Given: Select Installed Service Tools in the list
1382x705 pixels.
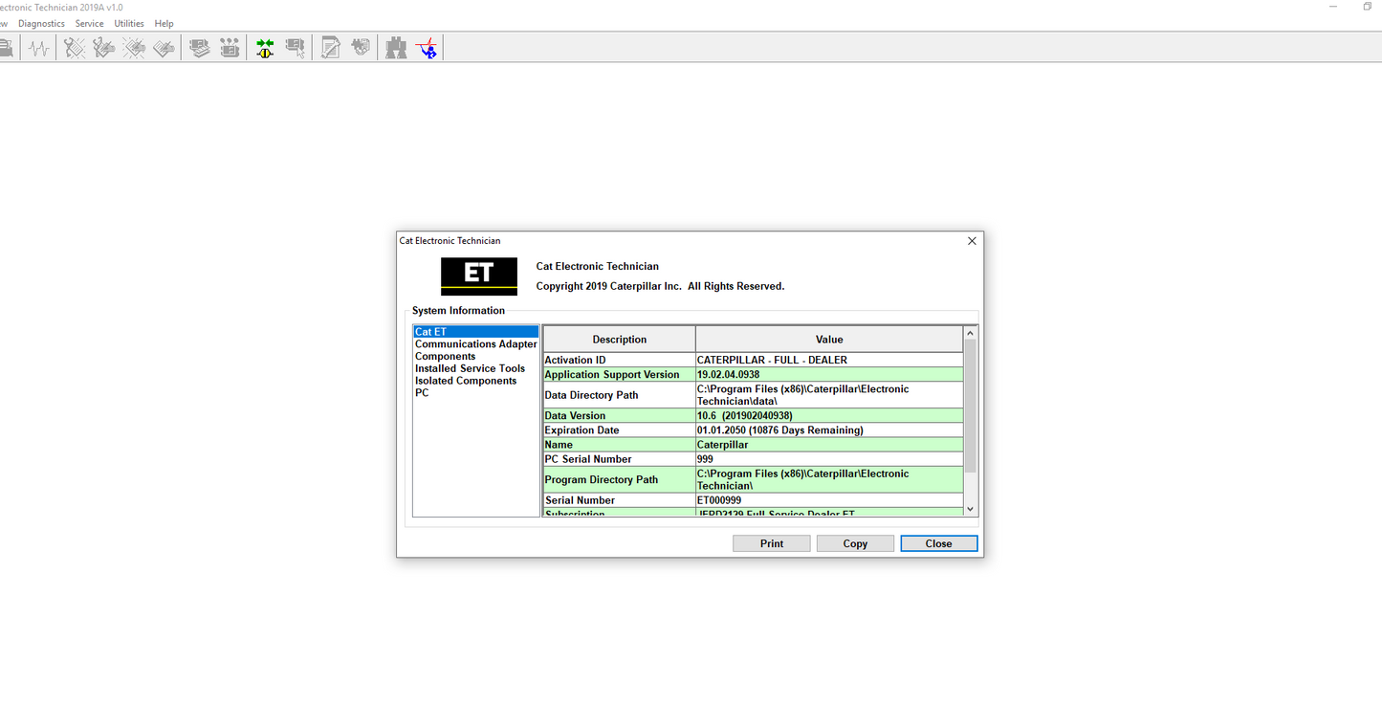Looking at the screenshot, I should [x=470, y=368].
